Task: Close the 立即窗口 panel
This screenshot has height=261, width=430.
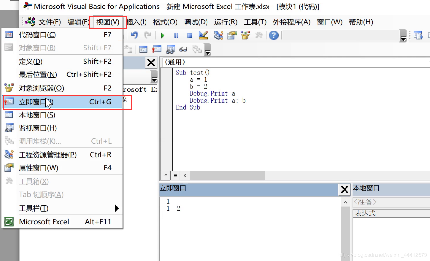Action: 345,189
